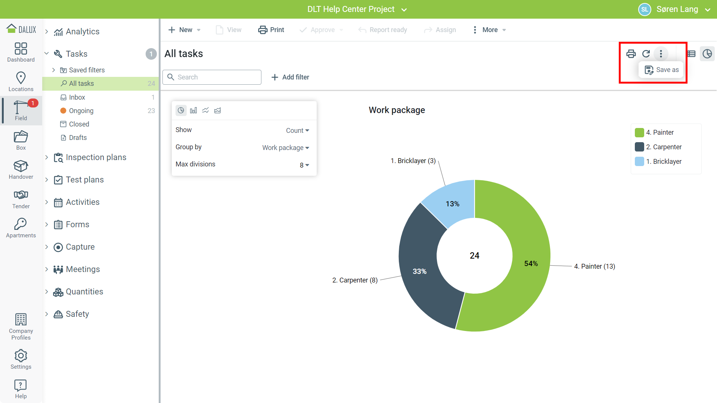
Task: Click the 2. Carpenter color swatch
Action: [639, 147]
